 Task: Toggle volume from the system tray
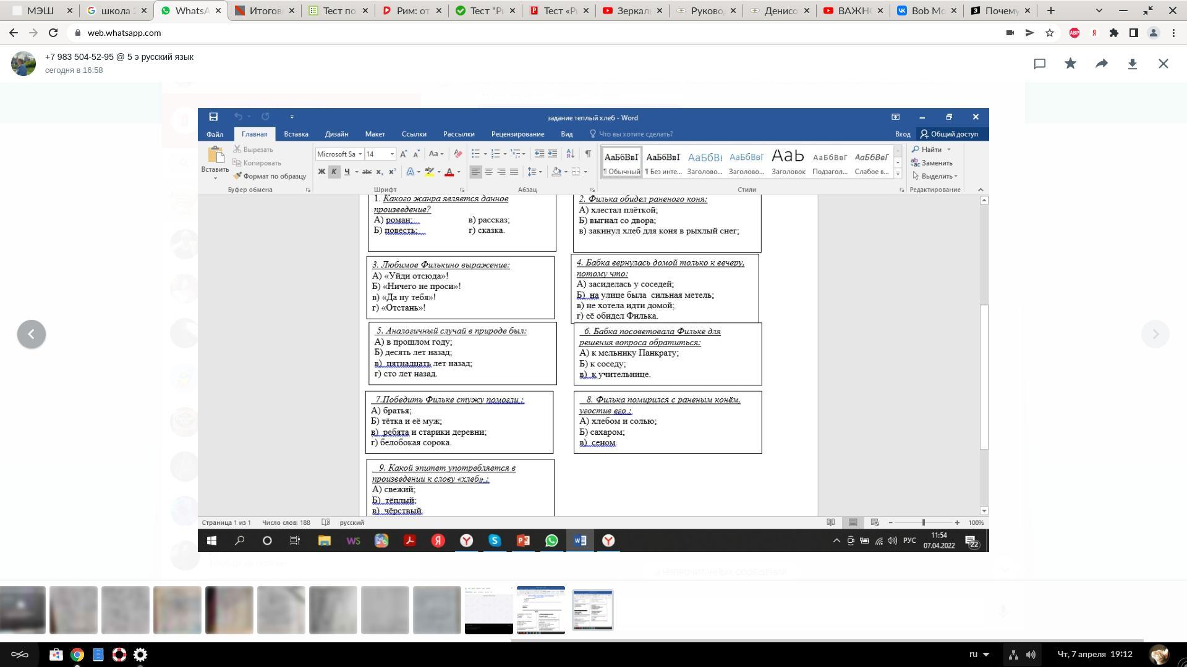click(1031, 655)
